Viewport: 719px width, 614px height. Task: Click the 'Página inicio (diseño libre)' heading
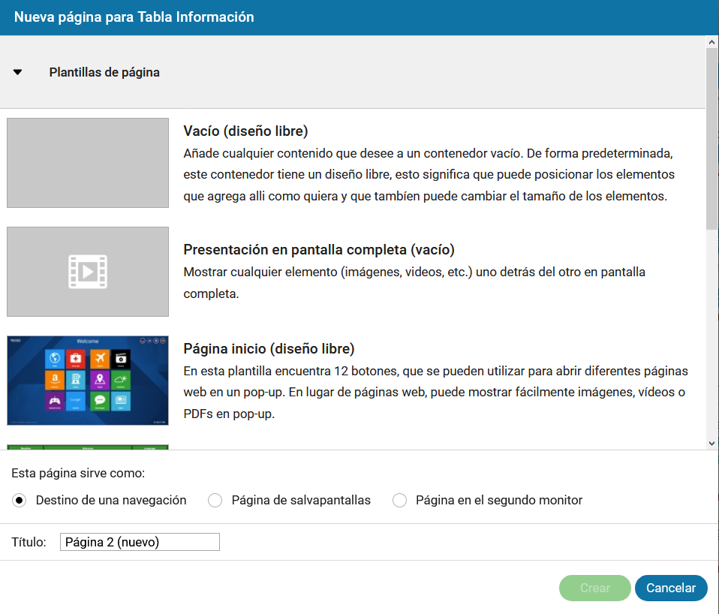tap(269, 349)
